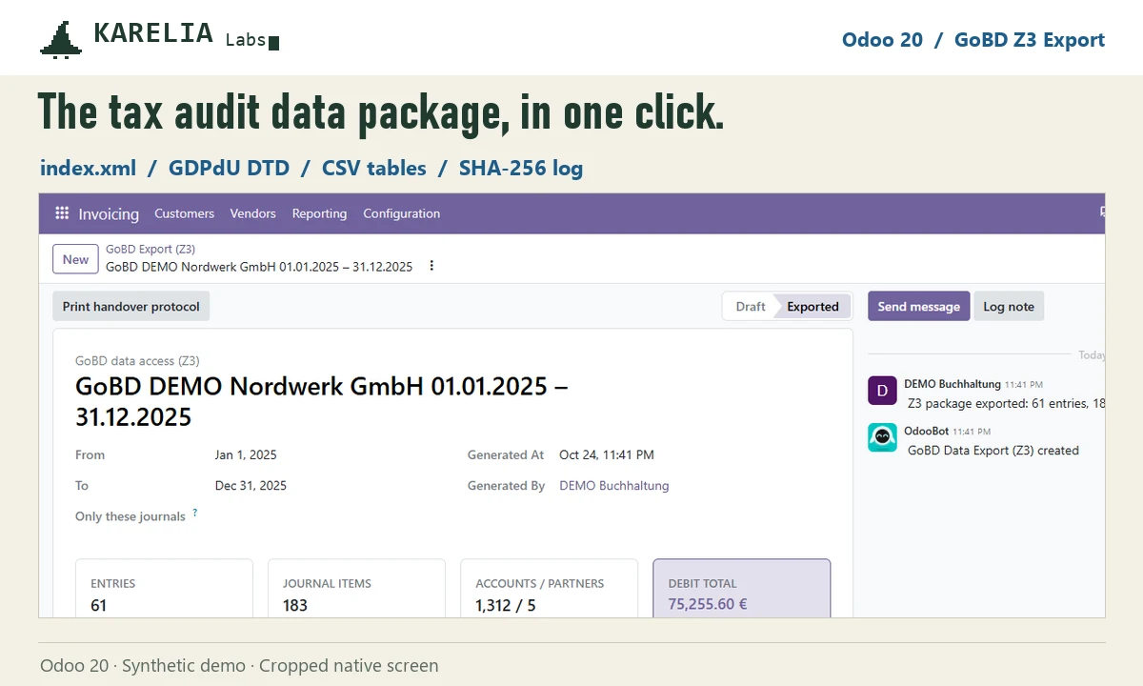
Task: Open the Generated By DEMO Buchhaltung link
Action: (x=614, y=486)
